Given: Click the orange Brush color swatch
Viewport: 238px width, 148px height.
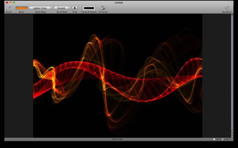Looking at the screenshot, I should (x=21, y=8).
